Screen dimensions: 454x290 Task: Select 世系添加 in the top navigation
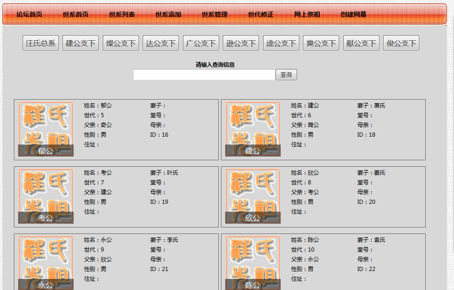tap(168, 14)
